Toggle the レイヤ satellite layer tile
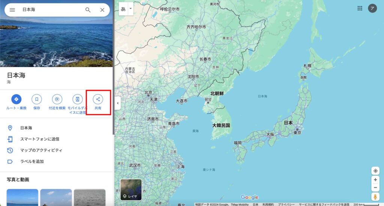 (131, 190)
